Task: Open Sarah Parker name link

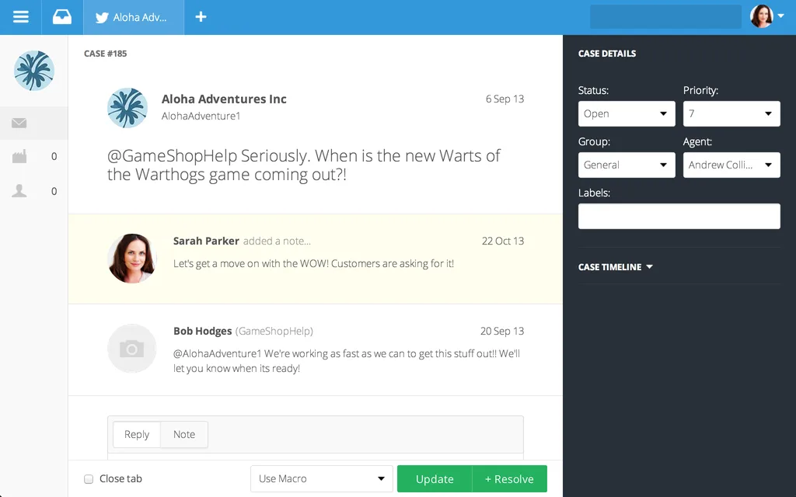Action: (206, 241)
